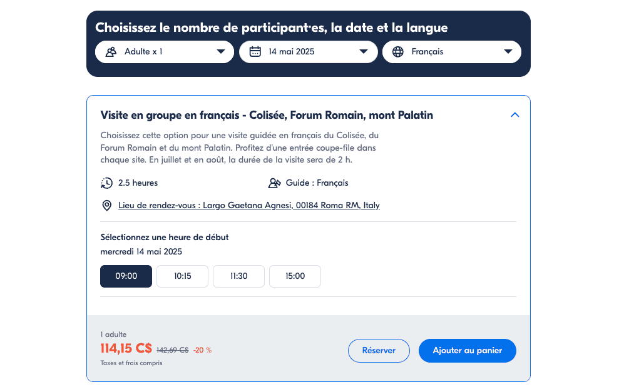The height and width of the screenshot is (387, 619).
Task: Click the visit title heading
Action: pos(267,115)
